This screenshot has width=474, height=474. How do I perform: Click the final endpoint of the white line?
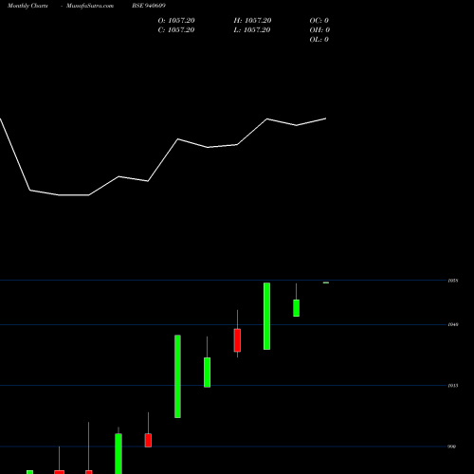[x=326, y=118]
